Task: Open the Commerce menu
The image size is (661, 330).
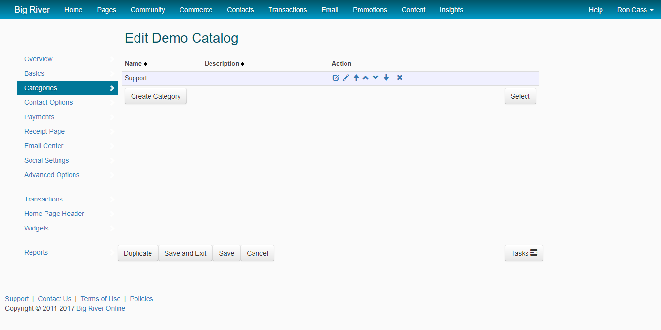Action: (196, 10)
